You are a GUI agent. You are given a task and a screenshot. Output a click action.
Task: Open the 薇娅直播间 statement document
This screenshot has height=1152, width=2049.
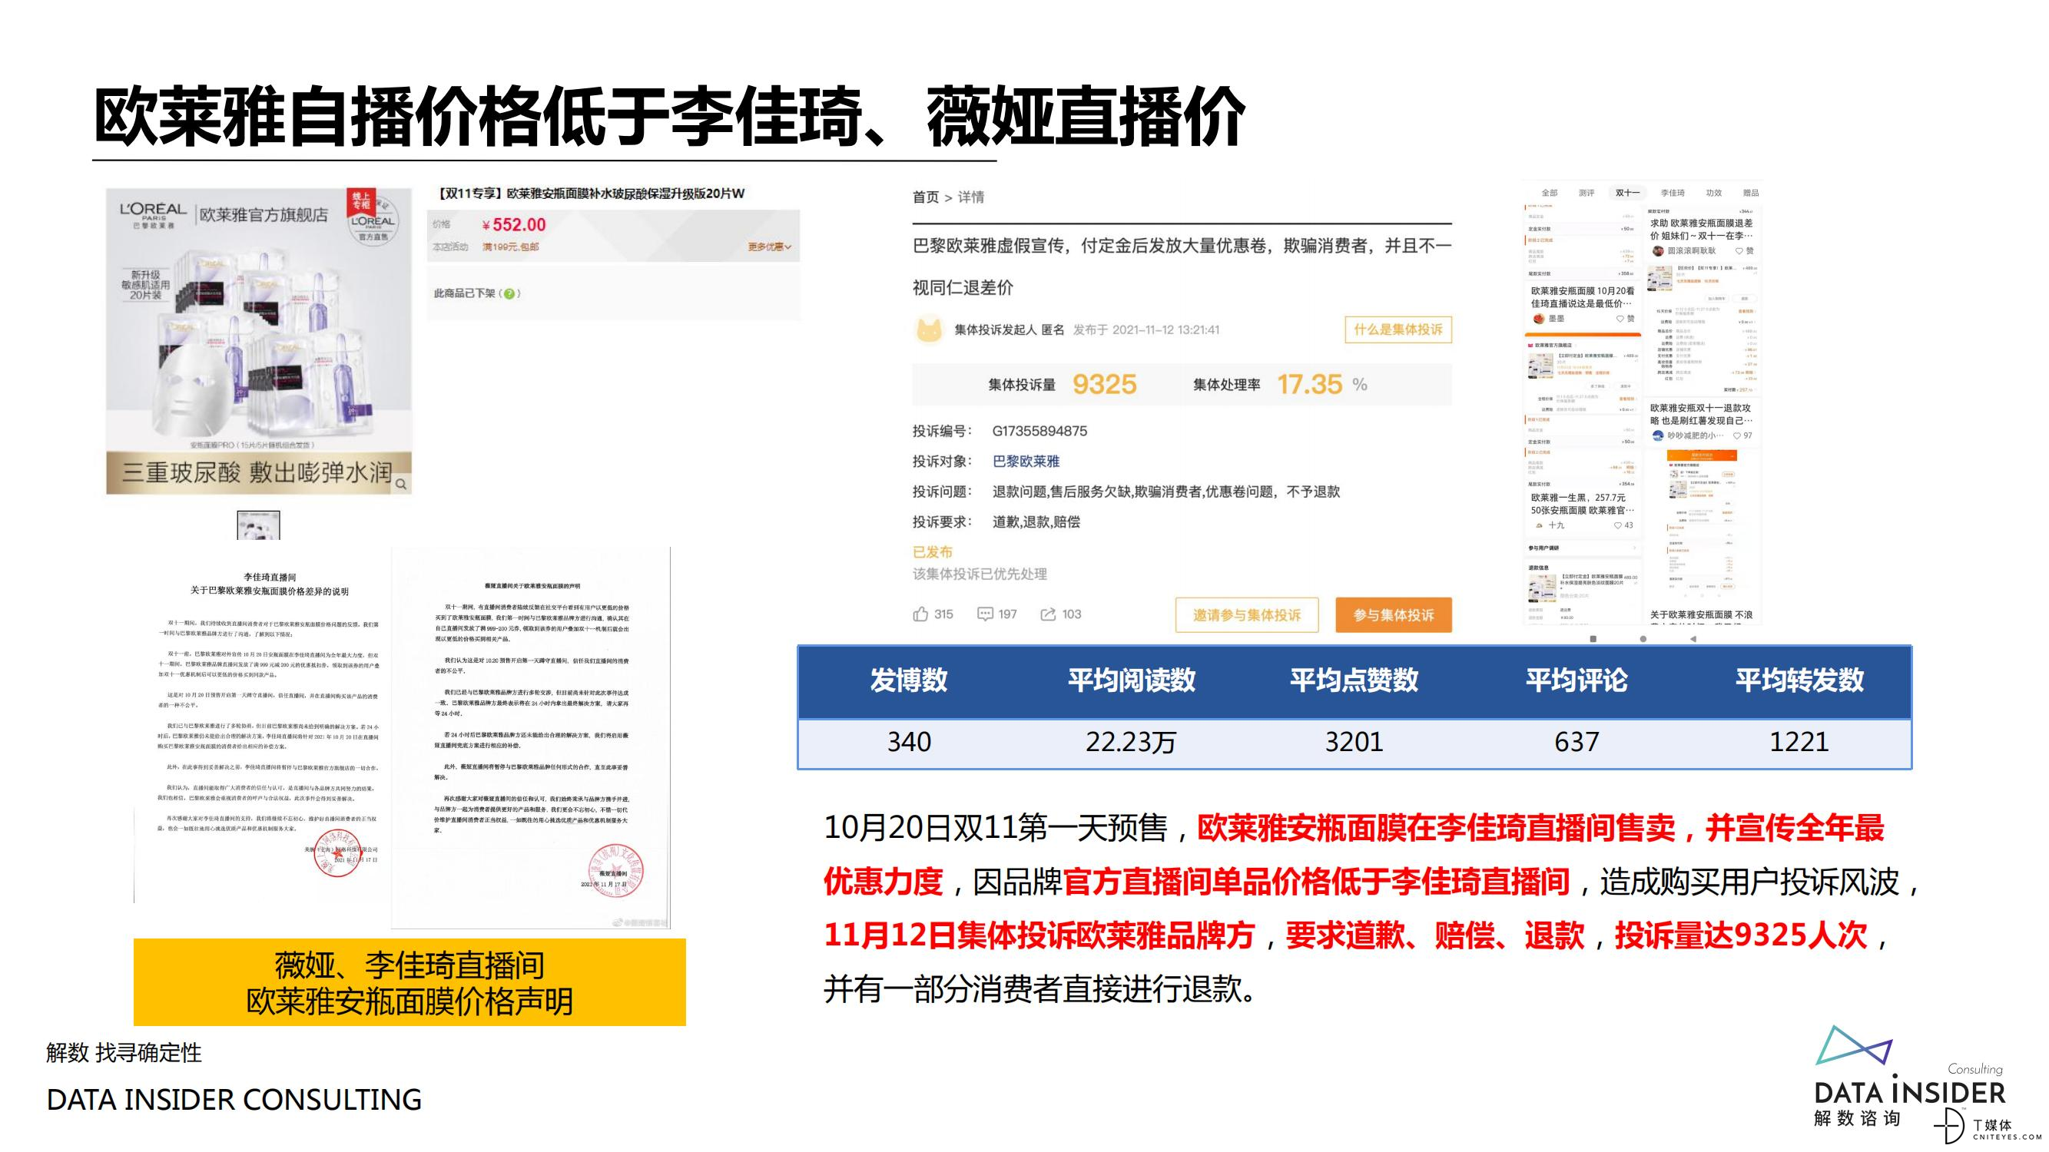(531, 738)
